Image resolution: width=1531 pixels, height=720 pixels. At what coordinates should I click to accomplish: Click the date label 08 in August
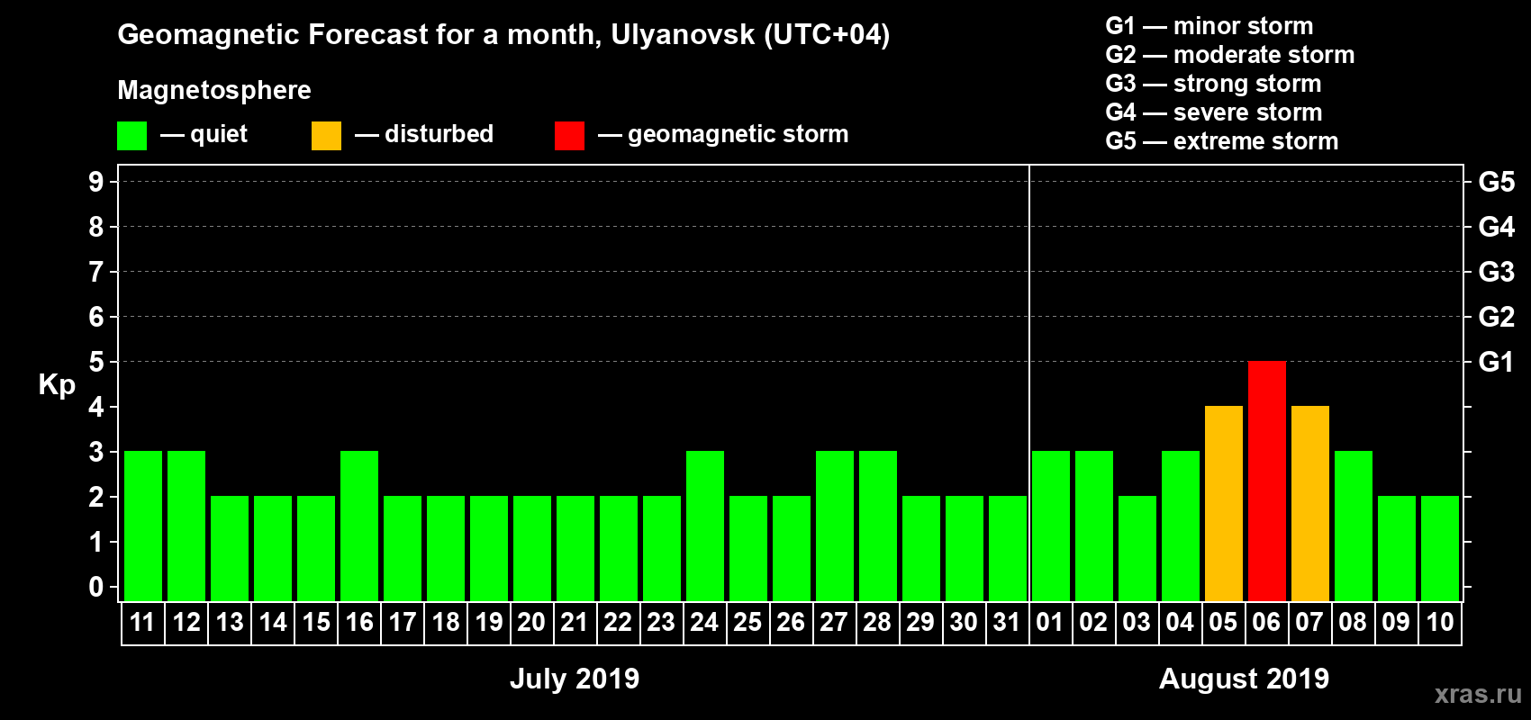1353,622
